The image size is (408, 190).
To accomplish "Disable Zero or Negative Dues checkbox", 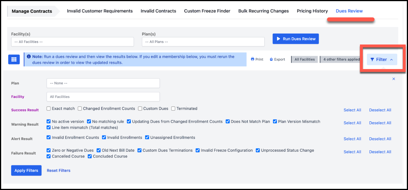I will point(49,150).
